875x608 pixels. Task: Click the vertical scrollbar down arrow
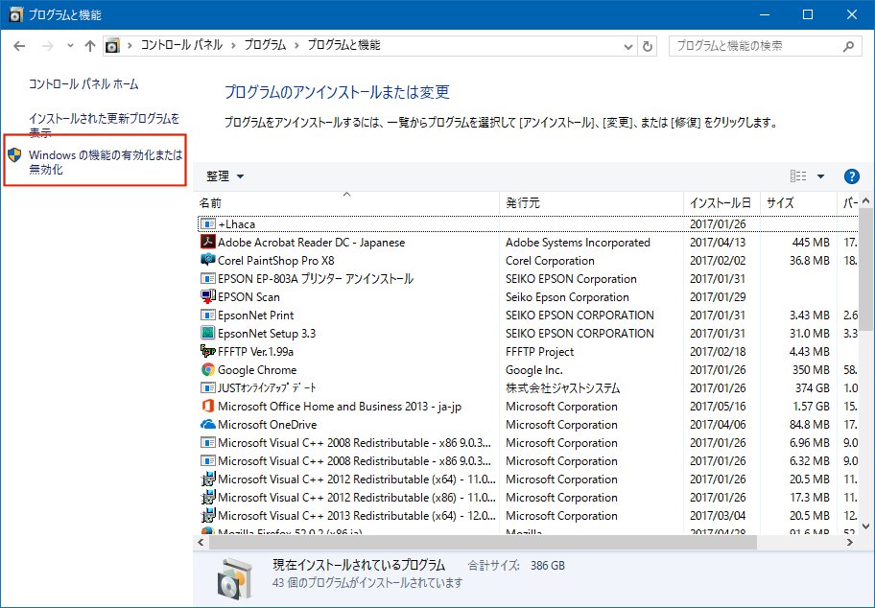[x=866, y=526]
